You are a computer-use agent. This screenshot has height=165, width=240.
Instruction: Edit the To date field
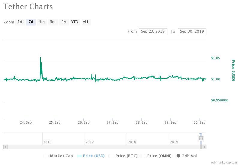point(192,32)
